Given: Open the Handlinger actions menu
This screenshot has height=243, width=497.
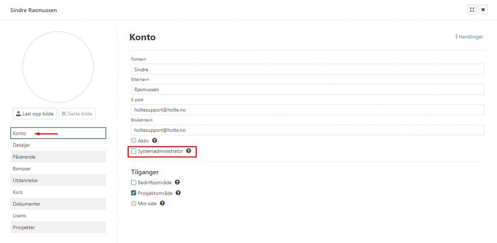Looking at the screenshot, I should pos(469,37).
